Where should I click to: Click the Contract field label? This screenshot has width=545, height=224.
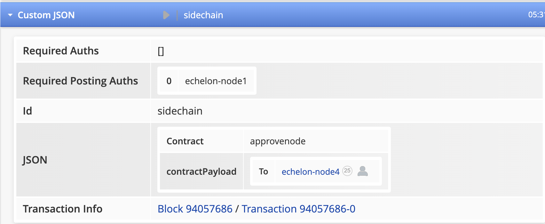click(185, 141)
